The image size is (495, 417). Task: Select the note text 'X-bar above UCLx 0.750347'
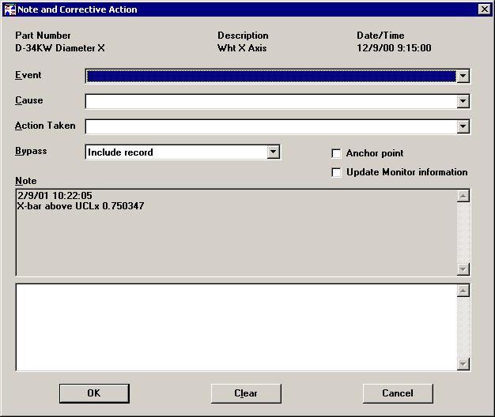click(81, 206)
